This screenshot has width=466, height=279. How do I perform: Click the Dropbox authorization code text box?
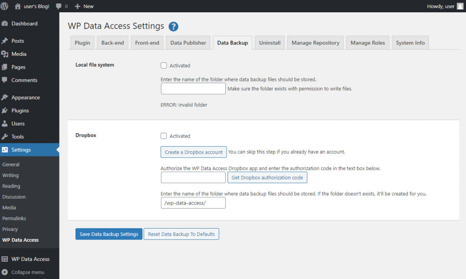(x=193, y=178)
